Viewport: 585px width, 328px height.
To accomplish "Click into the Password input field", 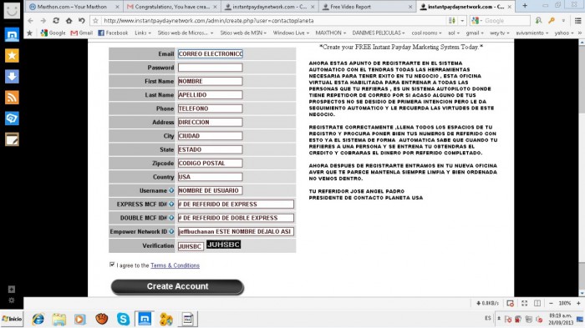I will (210, 68).
